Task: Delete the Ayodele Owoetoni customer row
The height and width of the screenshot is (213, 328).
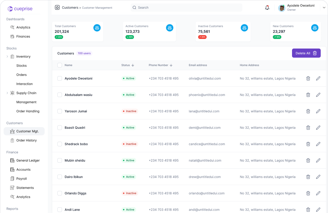Action: [x=308, y=79]
